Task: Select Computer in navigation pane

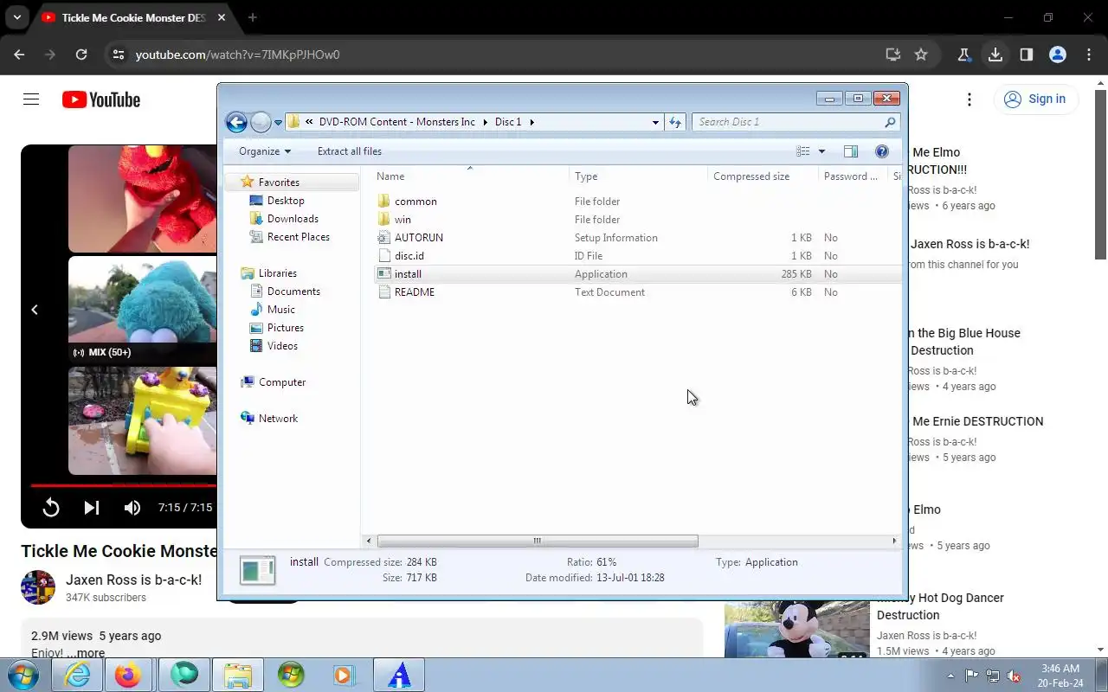Action: 282,382
